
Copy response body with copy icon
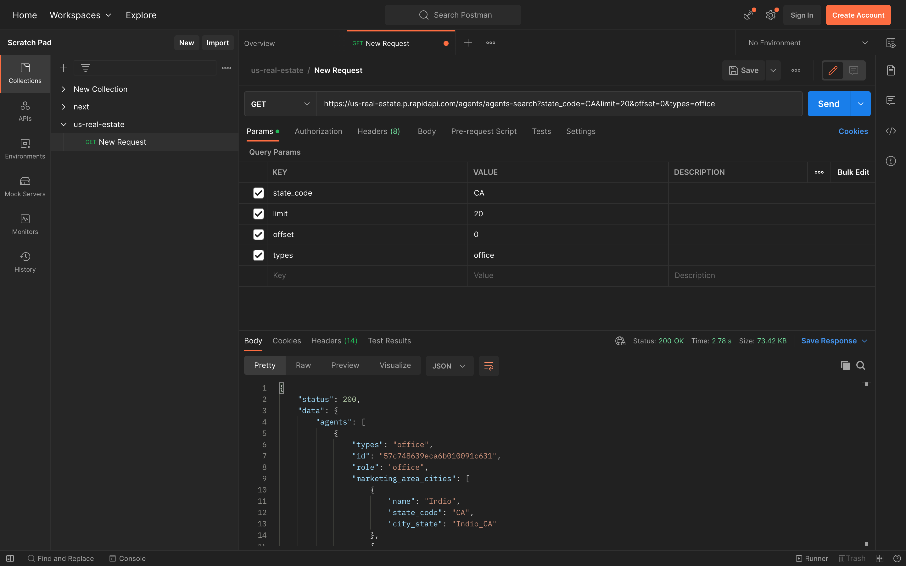[845, 365]
